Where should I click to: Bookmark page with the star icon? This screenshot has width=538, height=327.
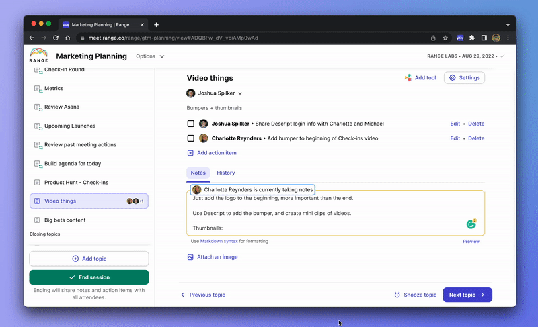pyautogui.click(x=445, y=38)
